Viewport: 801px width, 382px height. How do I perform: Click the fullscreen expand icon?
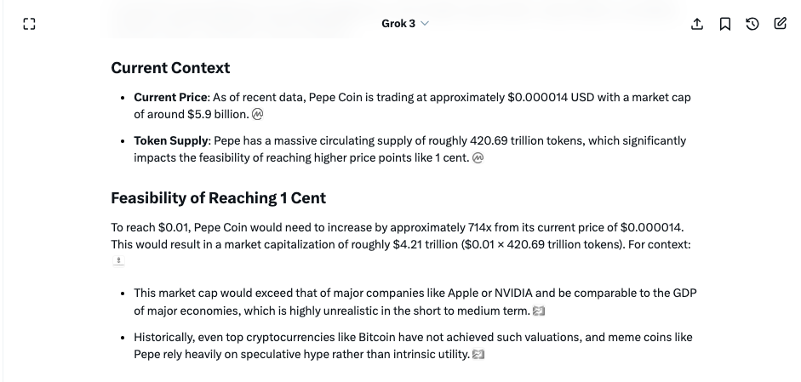[x=30, y=24]
